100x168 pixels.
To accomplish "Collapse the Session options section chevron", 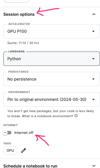I will pos(94,14).
